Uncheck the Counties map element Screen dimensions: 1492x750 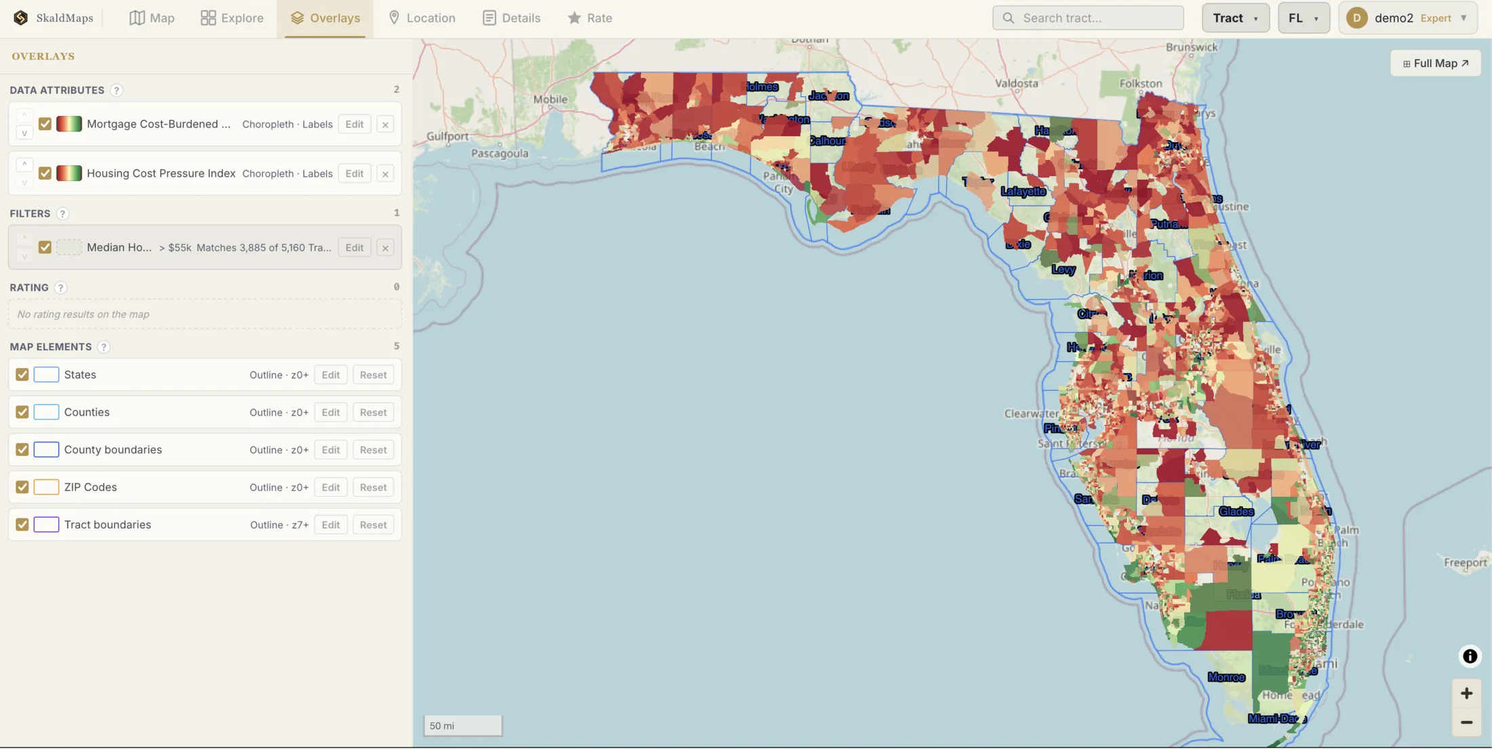[22, 412]
